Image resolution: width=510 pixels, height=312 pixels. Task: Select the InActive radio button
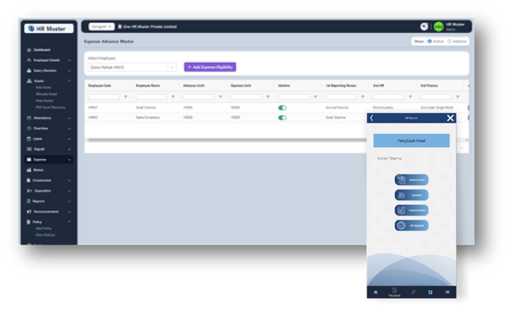[x=449, y=41]
